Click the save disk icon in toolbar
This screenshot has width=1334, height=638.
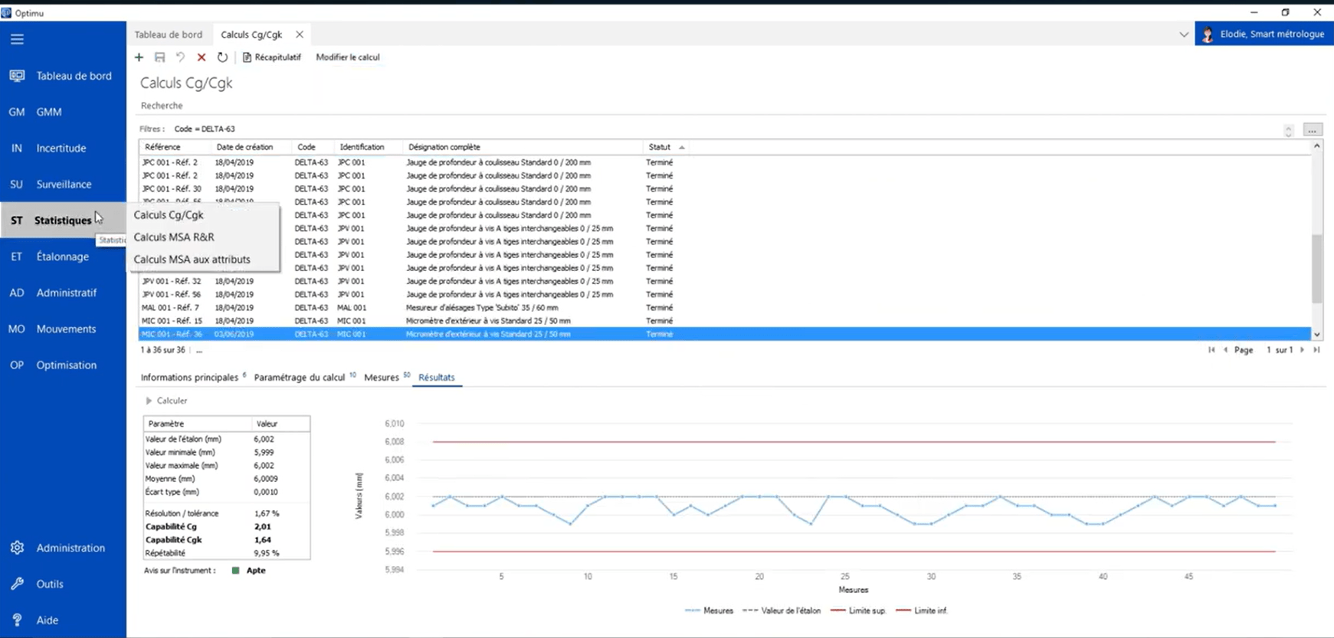point(159,57)
